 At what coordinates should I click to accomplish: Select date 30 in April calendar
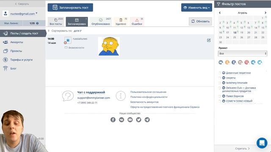(x=220, y=42)
